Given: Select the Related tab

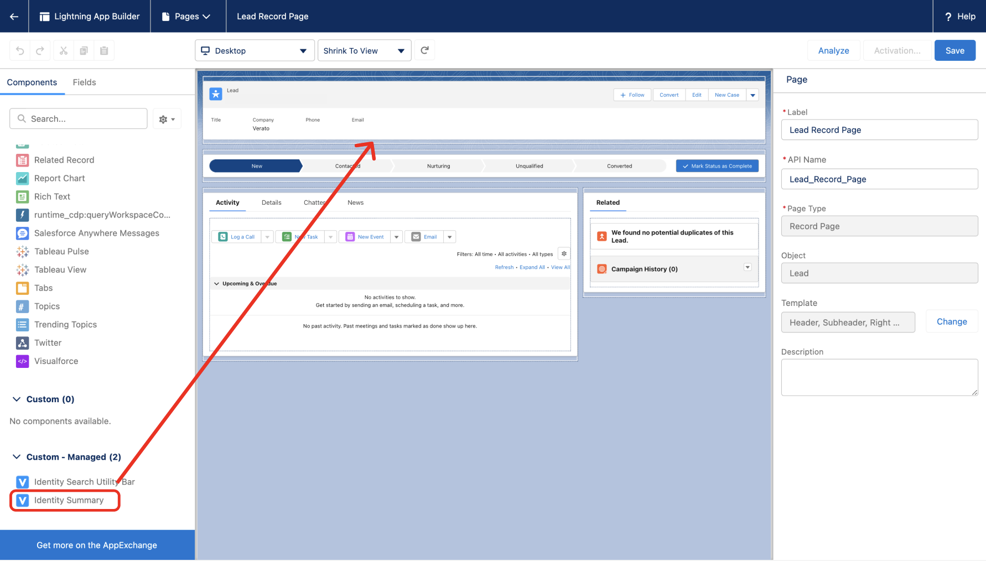Looking at the screenshot, I should (x=608, y=202).
